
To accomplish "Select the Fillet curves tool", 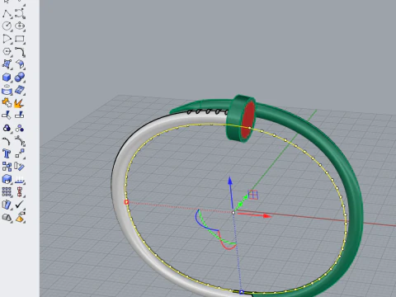I will pyautogui.click(x=20, y=51).
